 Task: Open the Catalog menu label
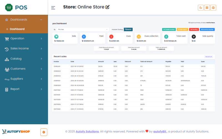tap(16, 59)
